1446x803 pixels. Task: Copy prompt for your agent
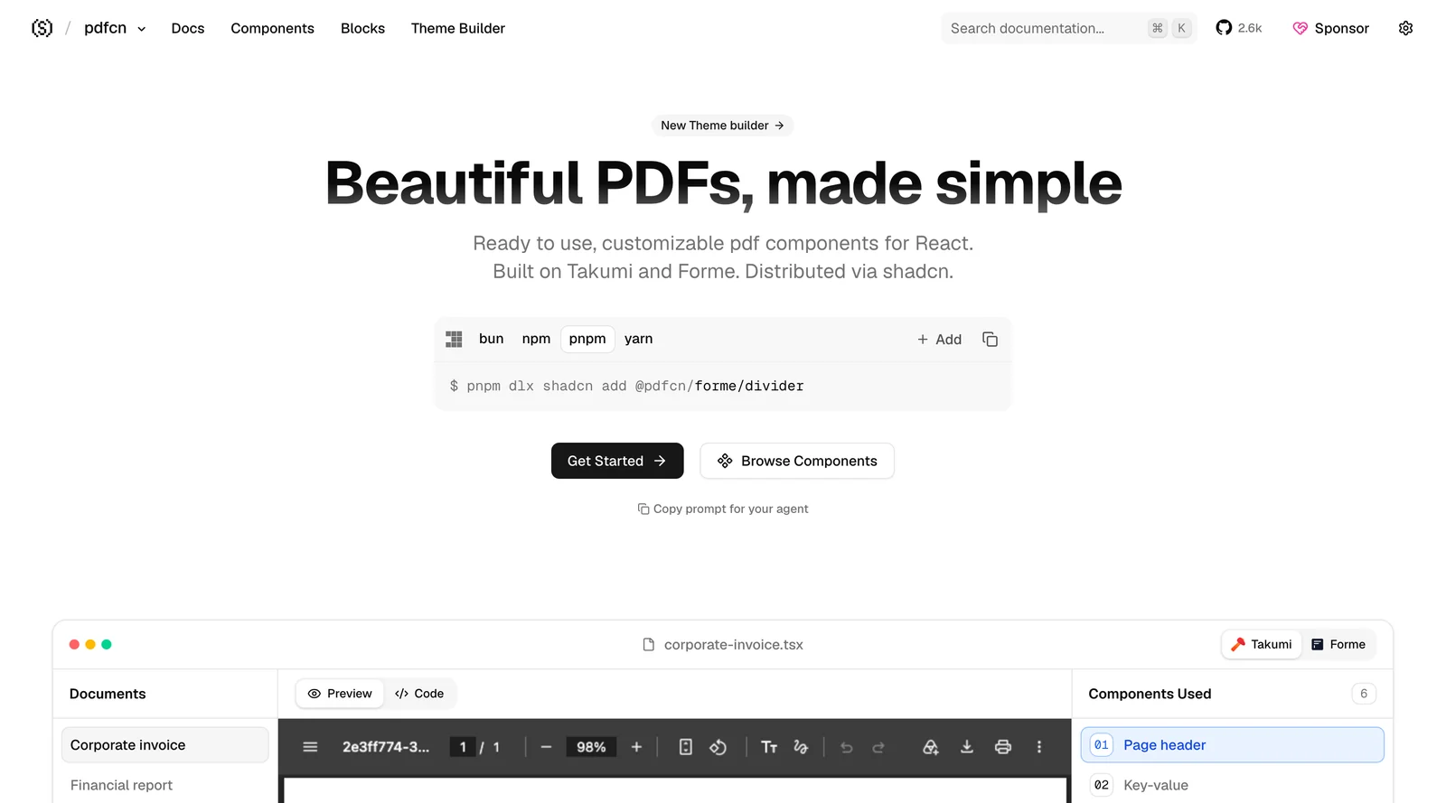coord(722,509)
